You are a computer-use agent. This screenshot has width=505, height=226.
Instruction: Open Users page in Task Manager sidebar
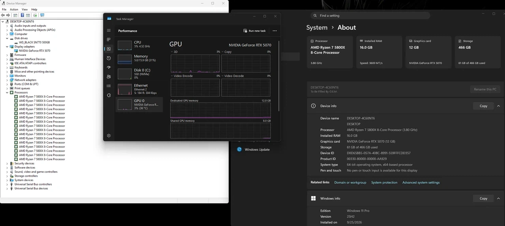[109, 76]
